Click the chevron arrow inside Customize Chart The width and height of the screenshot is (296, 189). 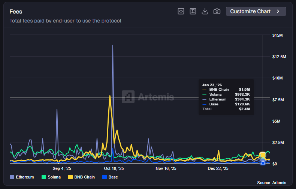pyautogui.click(x=278, y=11)
